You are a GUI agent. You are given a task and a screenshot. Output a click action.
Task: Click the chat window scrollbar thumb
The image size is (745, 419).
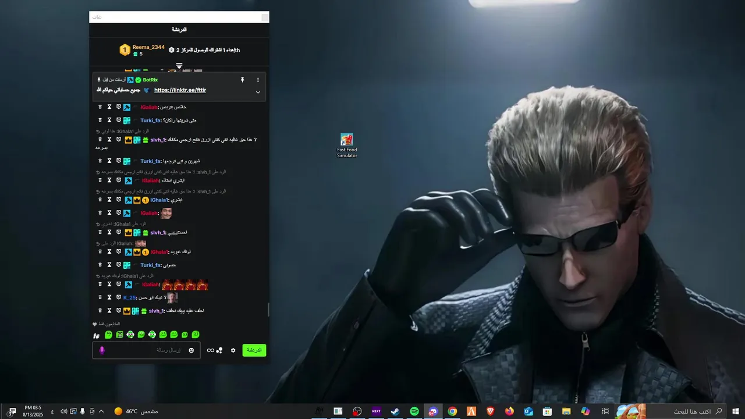point(268,310)
